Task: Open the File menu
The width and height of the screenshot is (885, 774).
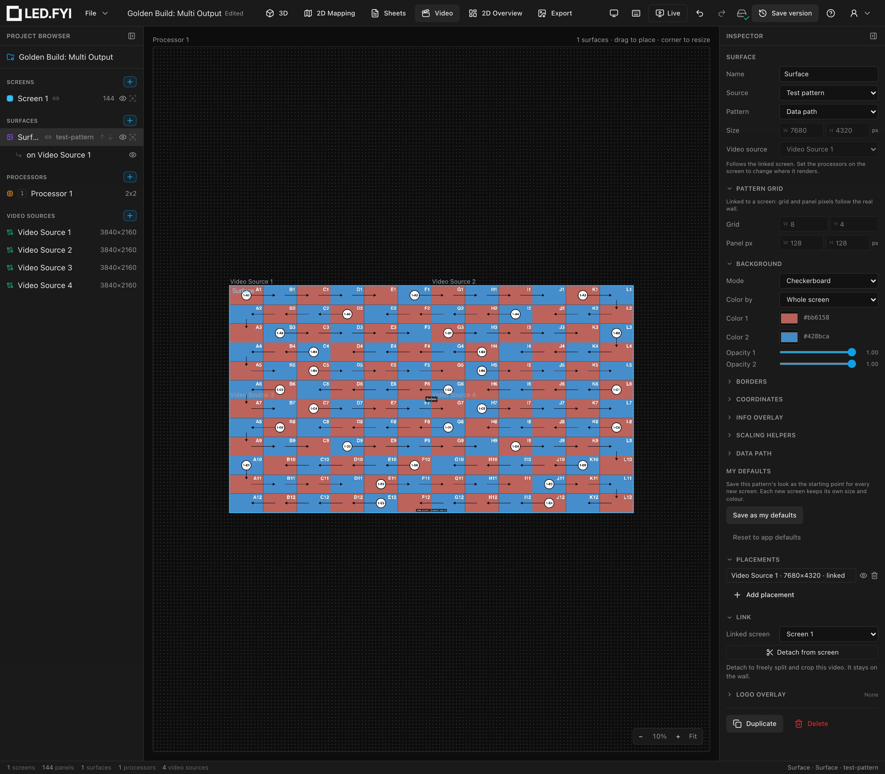Action: click(x=96, y=13)
